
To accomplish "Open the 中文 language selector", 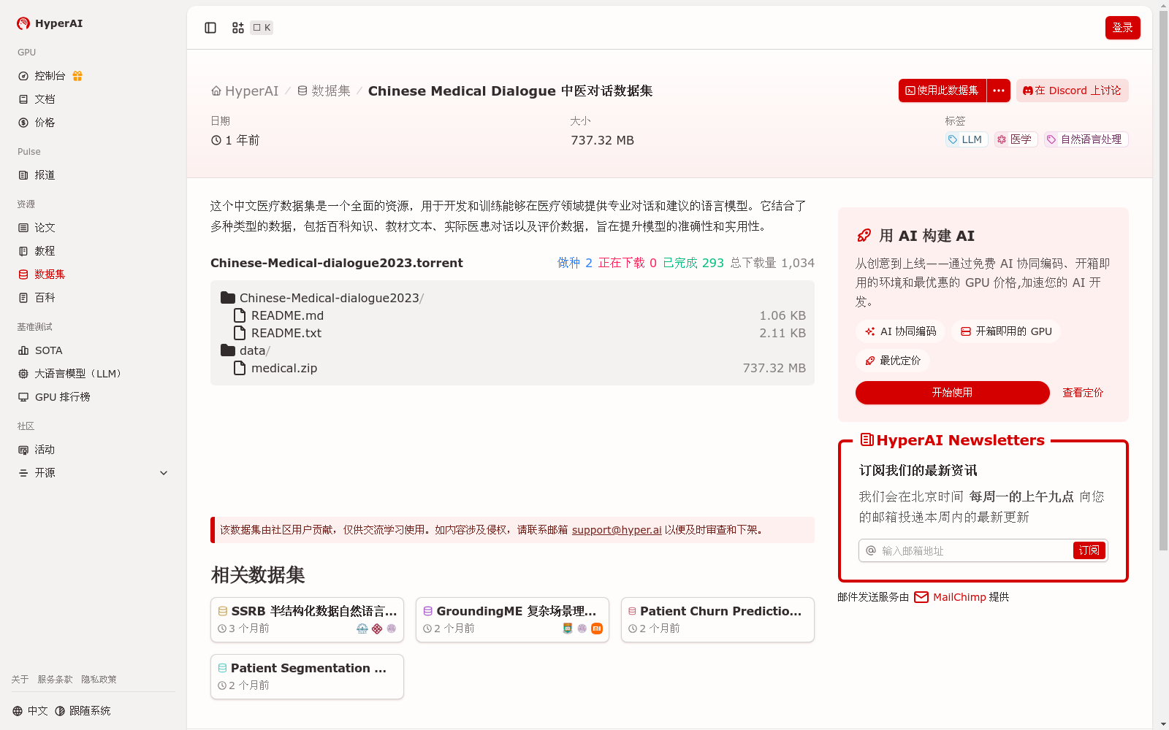I will [x=30, y=711].
